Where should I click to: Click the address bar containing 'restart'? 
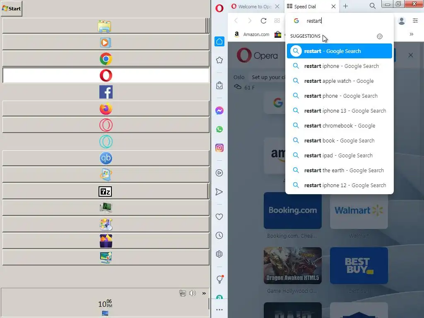[340, 21]
